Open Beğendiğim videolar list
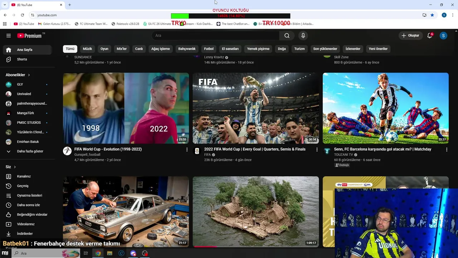This screenshot has width=458, height=258. [27, 215]
